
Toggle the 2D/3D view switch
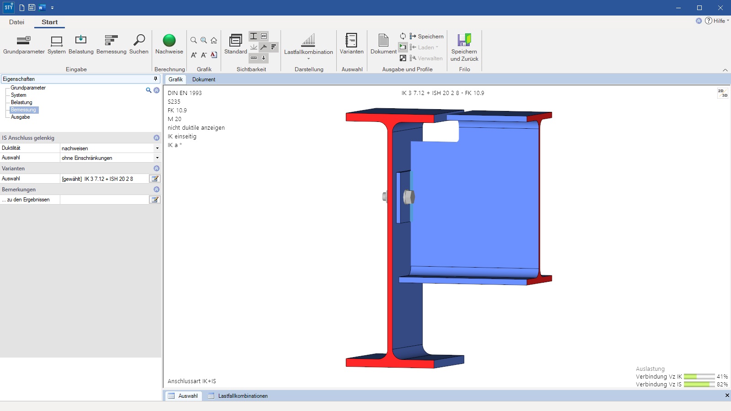click(x=722, y=93)
